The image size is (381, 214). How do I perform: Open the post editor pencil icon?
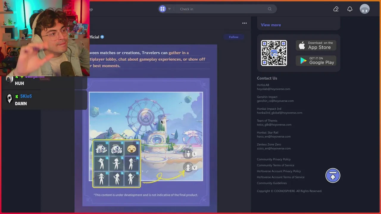click(336, 9)
